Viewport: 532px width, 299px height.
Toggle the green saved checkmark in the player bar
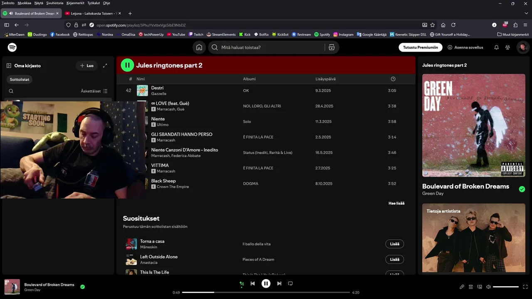click(83, 287)
